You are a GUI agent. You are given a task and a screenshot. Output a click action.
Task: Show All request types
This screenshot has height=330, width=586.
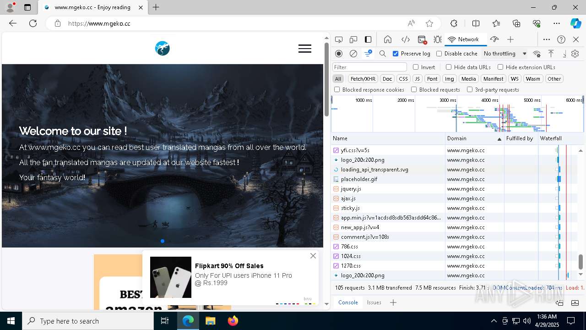(338, 79)
